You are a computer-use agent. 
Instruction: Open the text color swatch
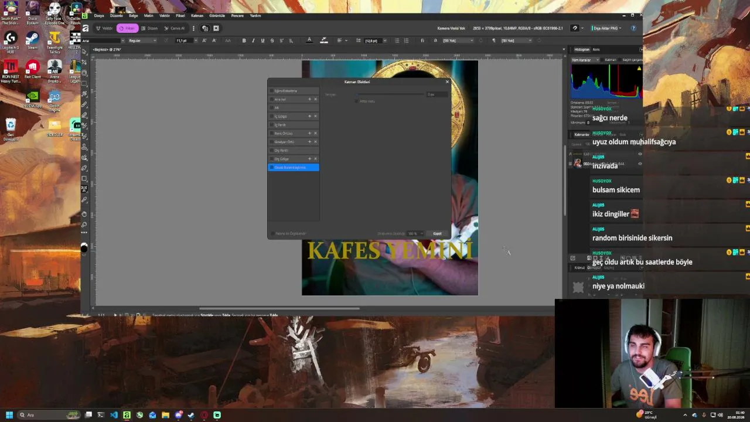click(x=309, y=40)
